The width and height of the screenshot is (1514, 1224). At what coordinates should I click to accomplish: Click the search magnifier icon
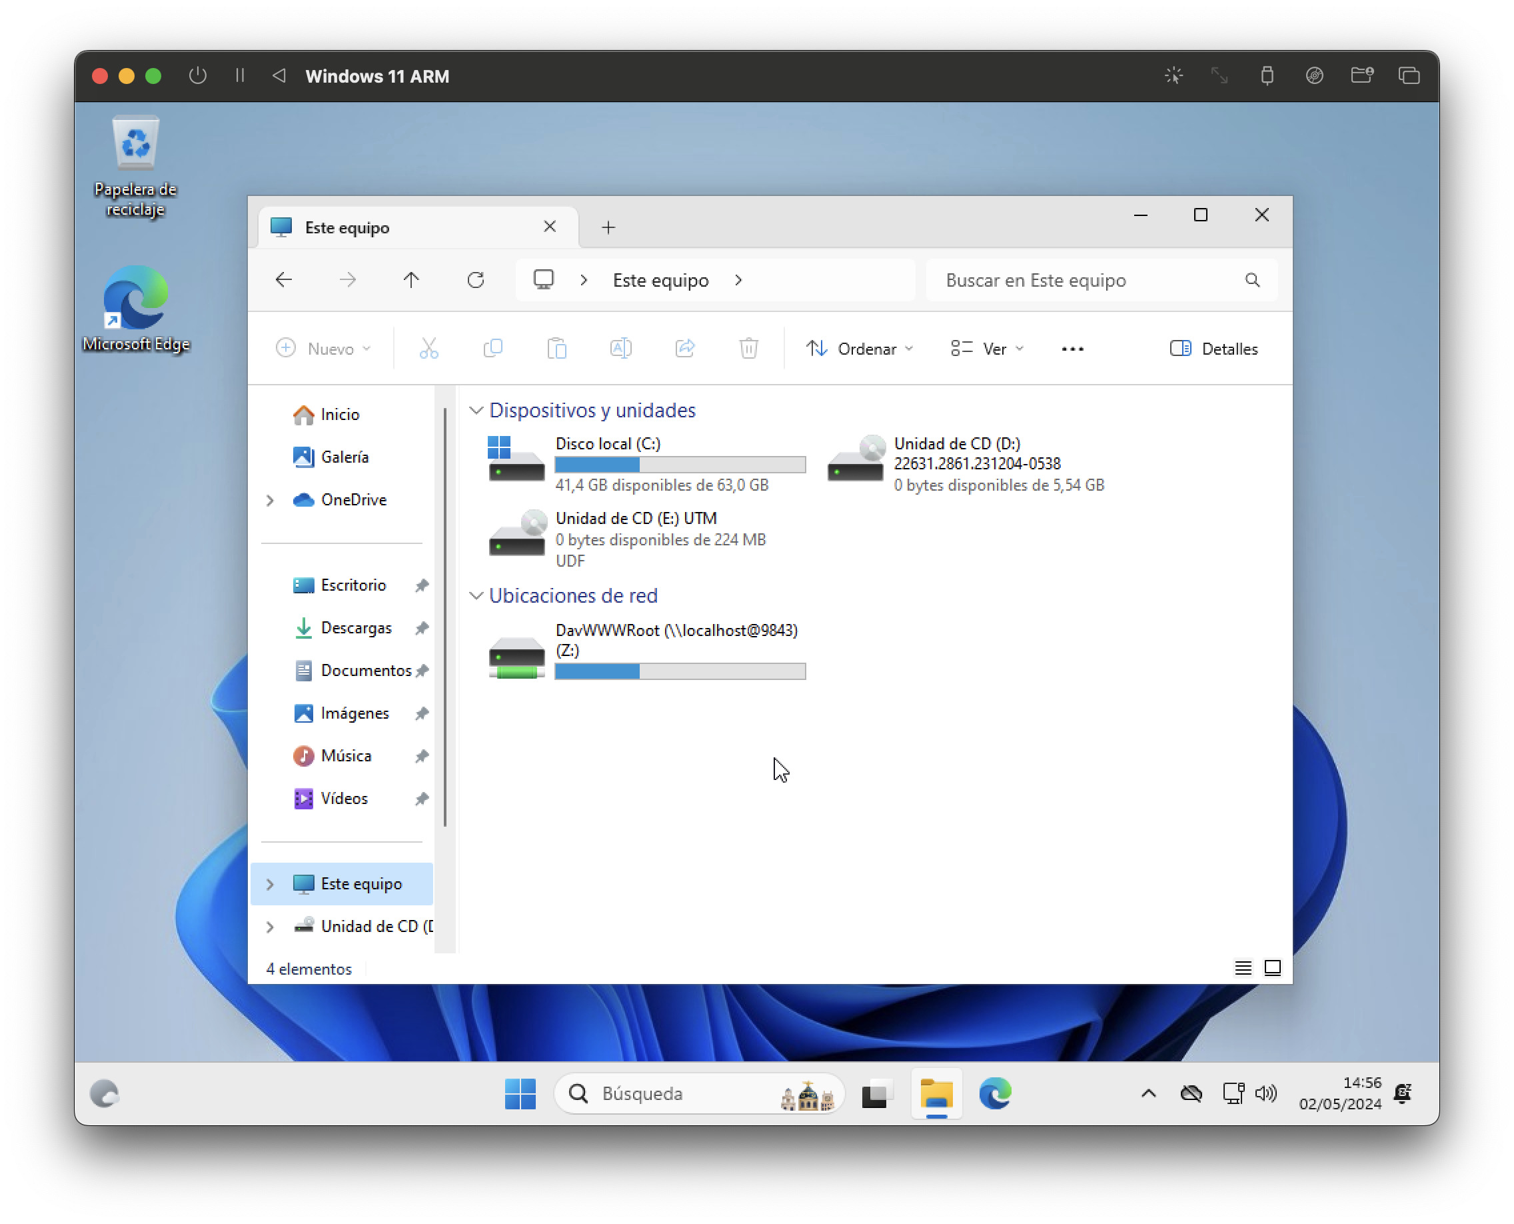pos(1252,280)
